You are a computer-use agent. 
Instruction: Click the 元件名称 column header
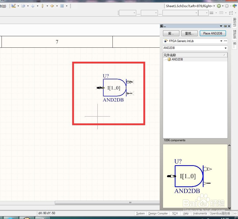tap(195, 55)
